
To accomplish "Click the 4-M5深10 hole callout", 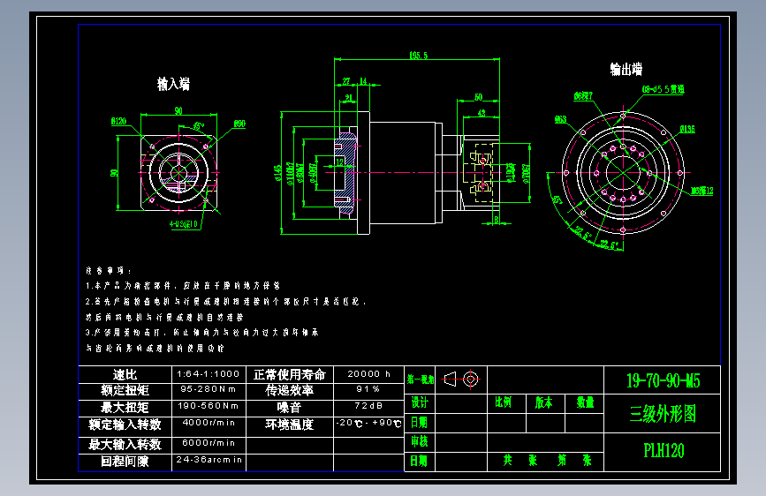I will click(x=184, y=224).
